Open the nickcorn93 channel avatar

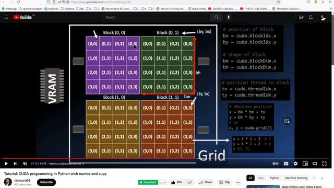click(x=8, y=182)
